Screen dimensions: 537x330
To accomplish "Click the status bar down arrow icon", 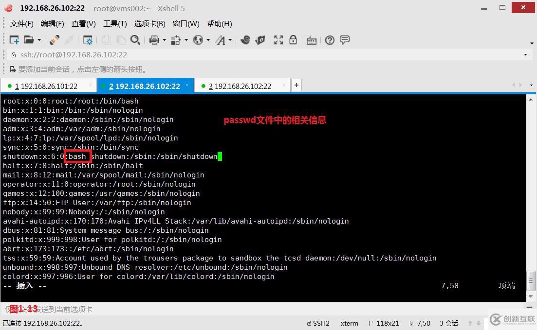I will click(x=479, y=323).
